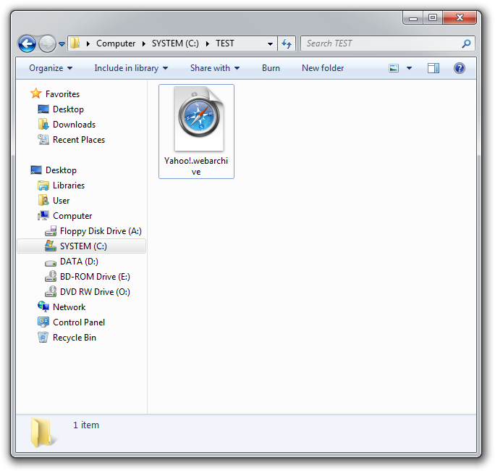The image size is (495, 471).
Task: Select Computer in the address breadcrumb
Action: click(116, 43)
